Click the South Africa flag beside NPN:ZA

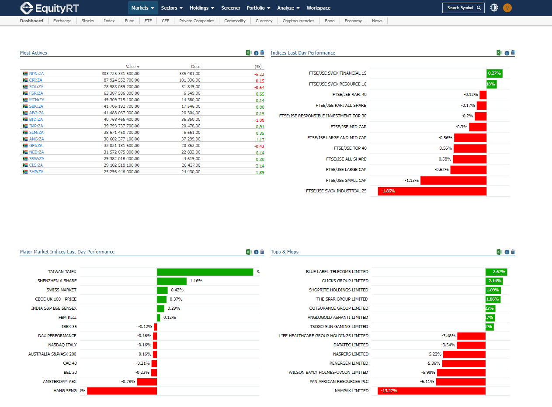click(x=25, y=74)
